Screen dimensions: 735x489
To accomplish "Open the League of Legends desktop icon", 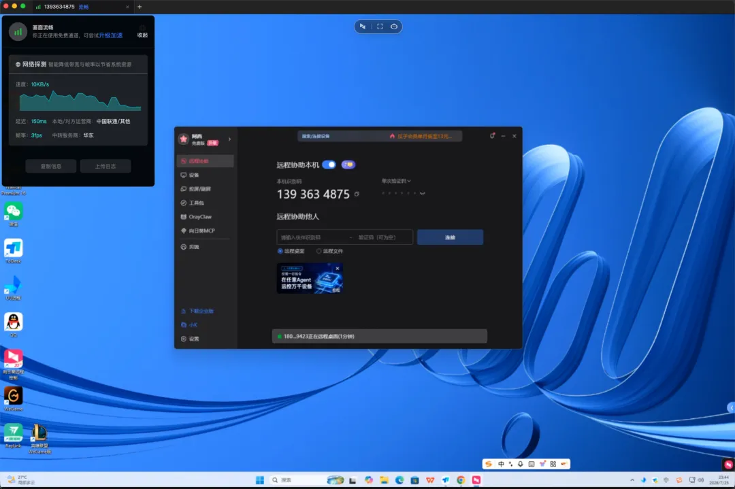I will point(39,439).
